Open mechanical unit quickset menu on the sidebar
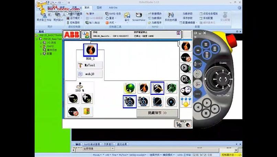The image size is (277, 157). pyautogui.click(x=186, y=46)
